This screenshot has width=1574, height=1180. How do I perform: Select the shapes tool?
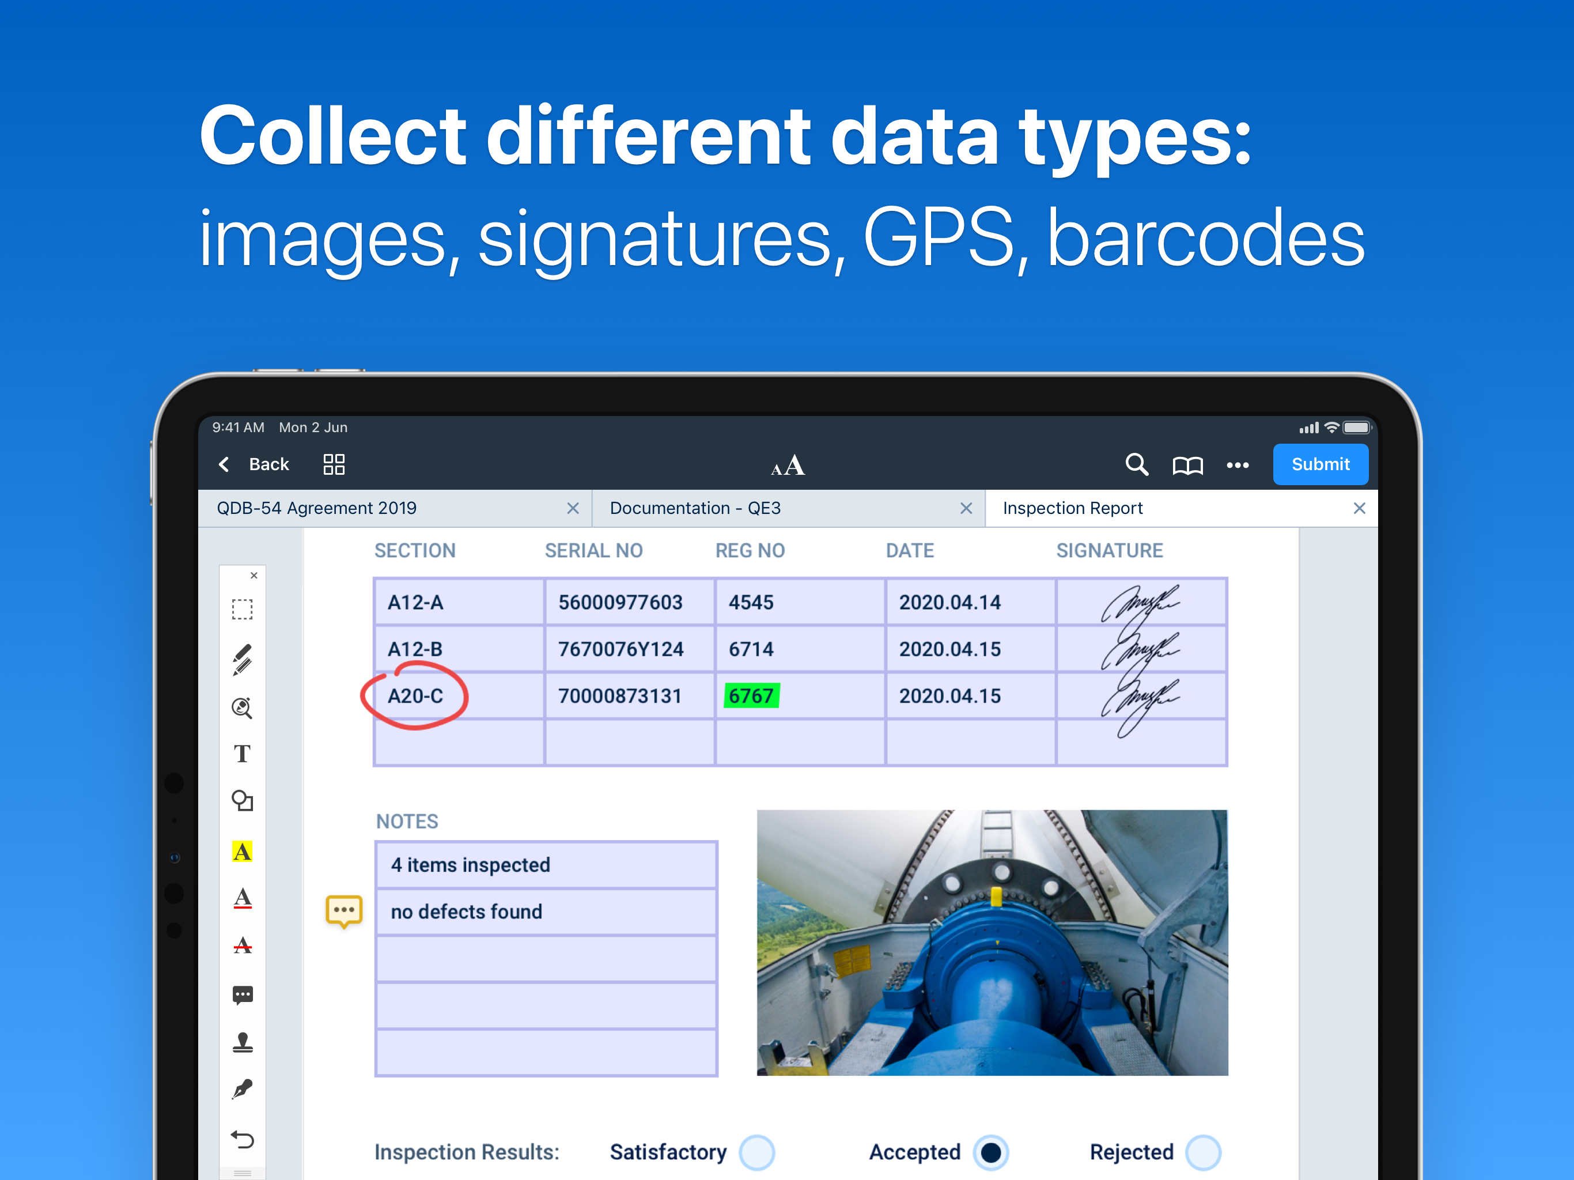pyautogui.click(x=242, y=801)
